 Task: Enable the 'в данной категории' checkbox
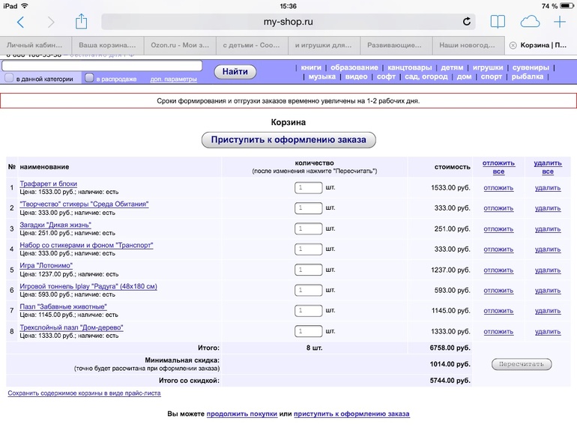(x=9, y=78)
